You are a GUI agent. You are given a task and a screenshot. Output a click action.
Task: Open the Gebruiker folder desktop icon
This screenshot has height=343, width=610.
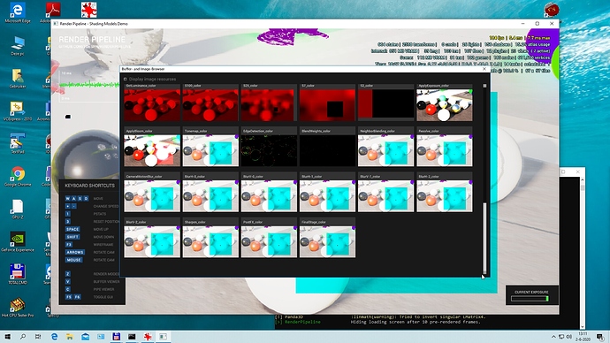18,78
